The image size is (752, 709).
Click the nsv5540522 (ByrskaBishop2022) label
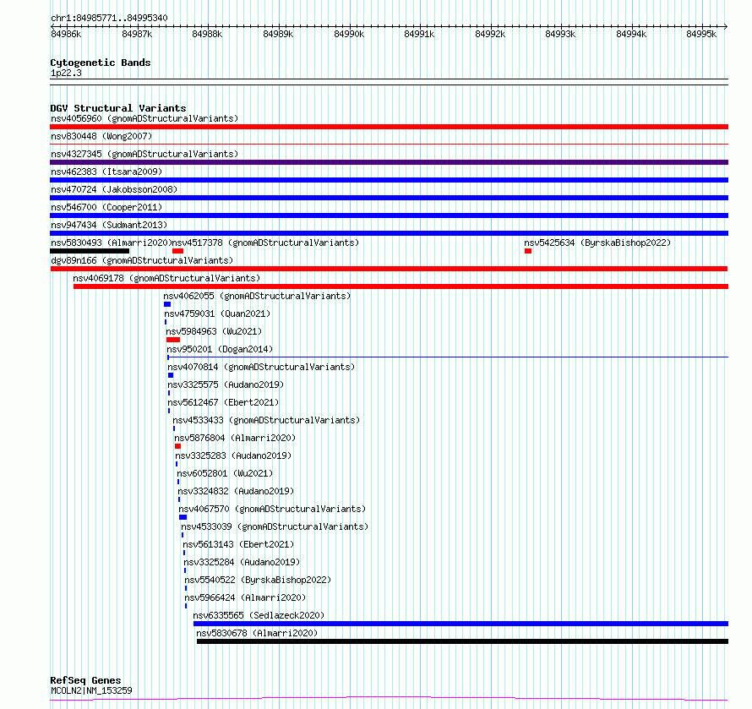258,580
